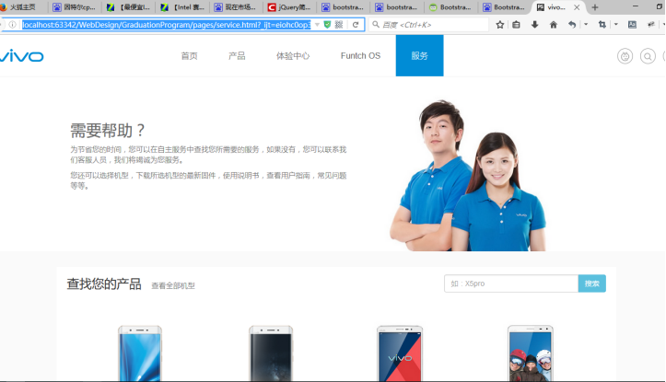
Task: Switch to the jQuery tab
Action: click(x=289, y=7)
